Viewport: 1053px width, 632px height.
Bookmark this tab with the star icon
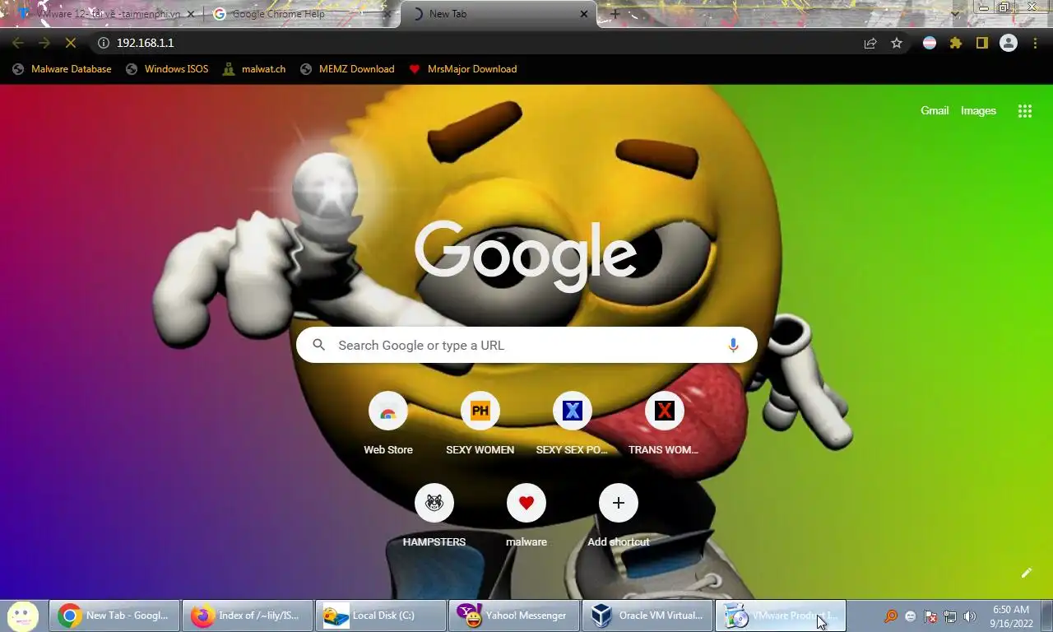(897, 43)
